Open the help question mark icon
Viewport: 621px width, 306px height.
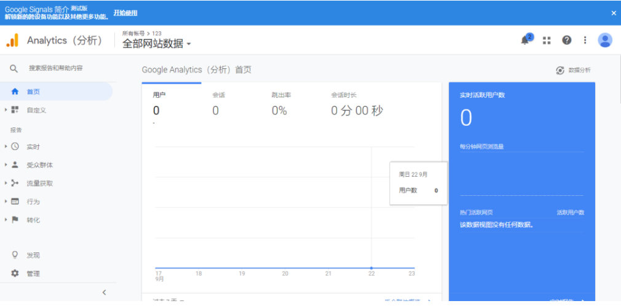tap(567, 40)
